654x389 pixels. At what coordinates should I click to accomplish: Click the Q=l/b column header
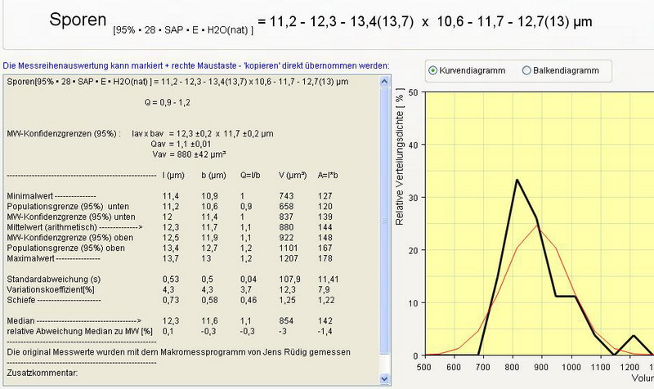point(248,176)
